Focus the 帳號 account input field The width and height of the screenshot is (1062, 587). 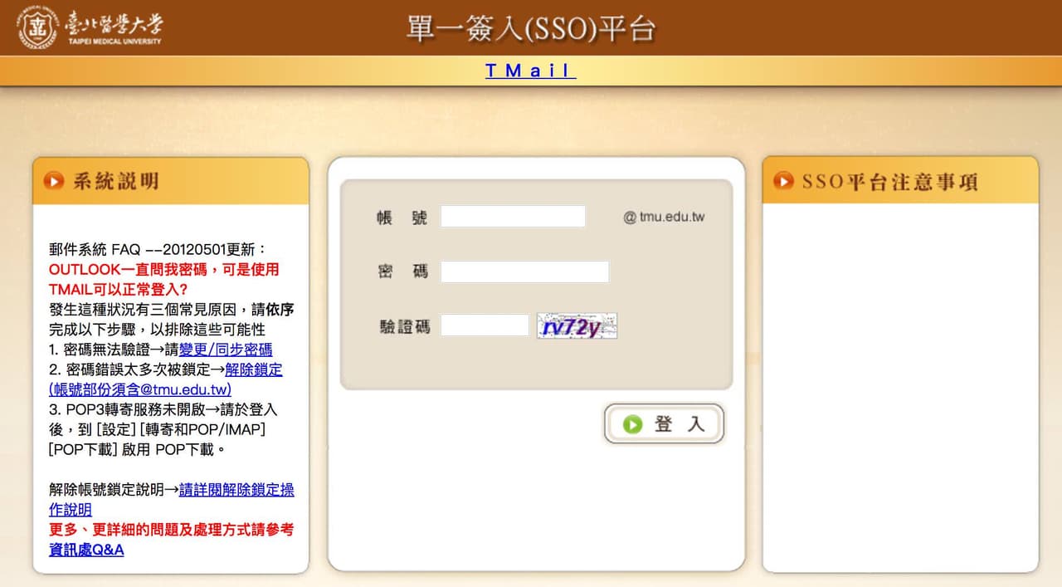click(x=513, y=217)
